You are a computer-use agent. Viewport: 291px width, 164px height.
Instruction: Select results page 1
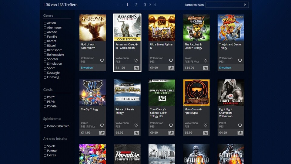coord(127,5)
